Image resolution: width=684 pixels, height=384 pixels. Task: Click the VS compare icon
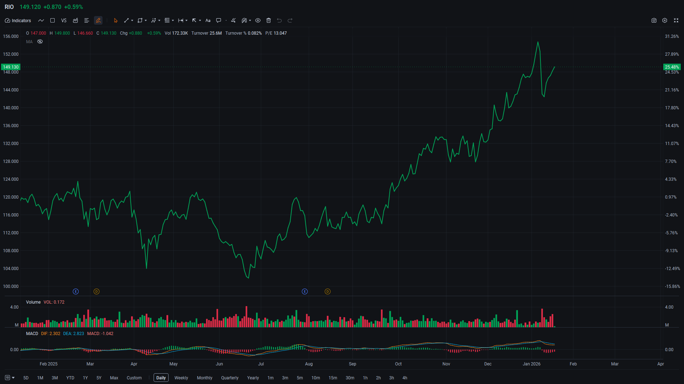click(64, 21)
